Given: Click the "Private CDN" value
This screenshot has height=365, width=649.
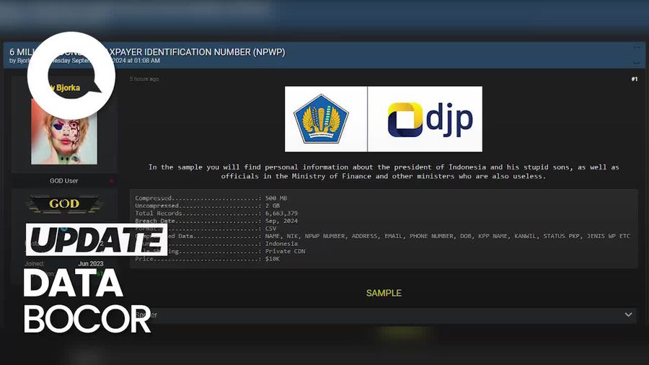Looking at the screenshot, I should click(x=285, y=251).
